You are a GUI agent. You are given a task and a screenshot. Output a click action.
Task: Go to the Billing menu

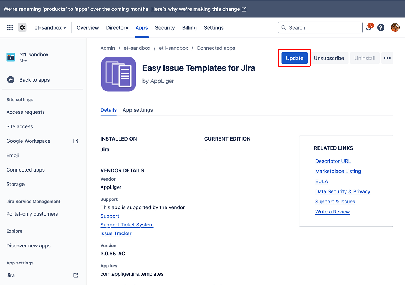tap(189, 28)
